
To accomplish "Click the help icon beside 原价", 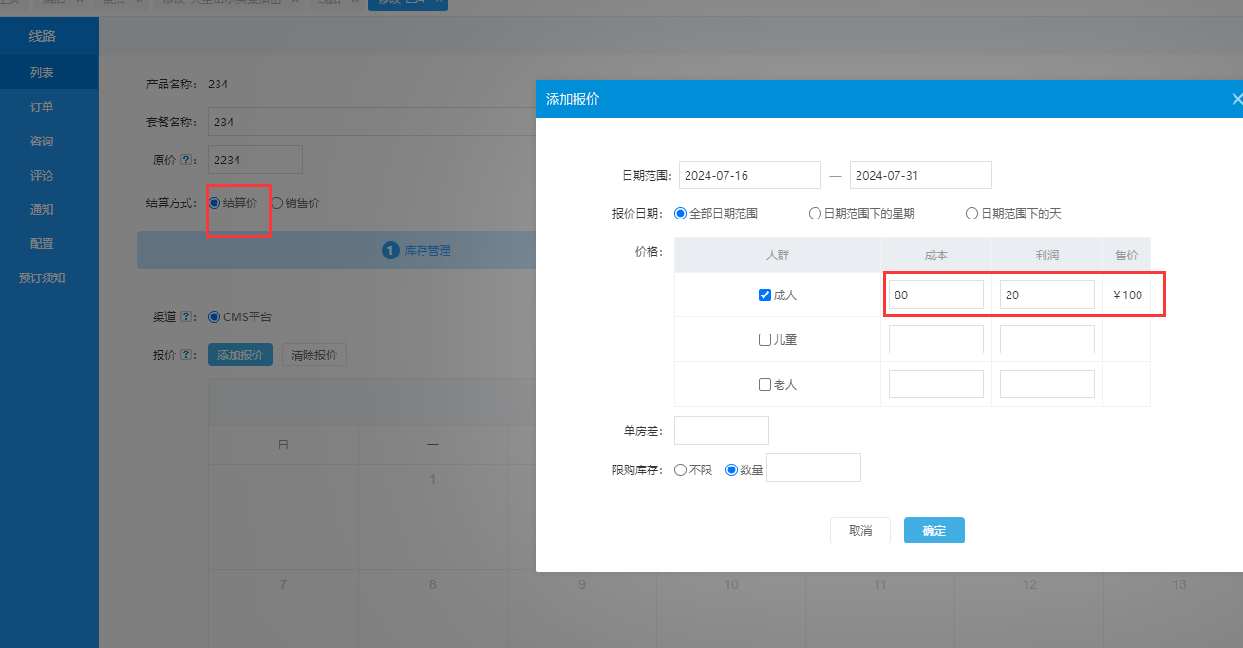I will [x=187, y=161].
